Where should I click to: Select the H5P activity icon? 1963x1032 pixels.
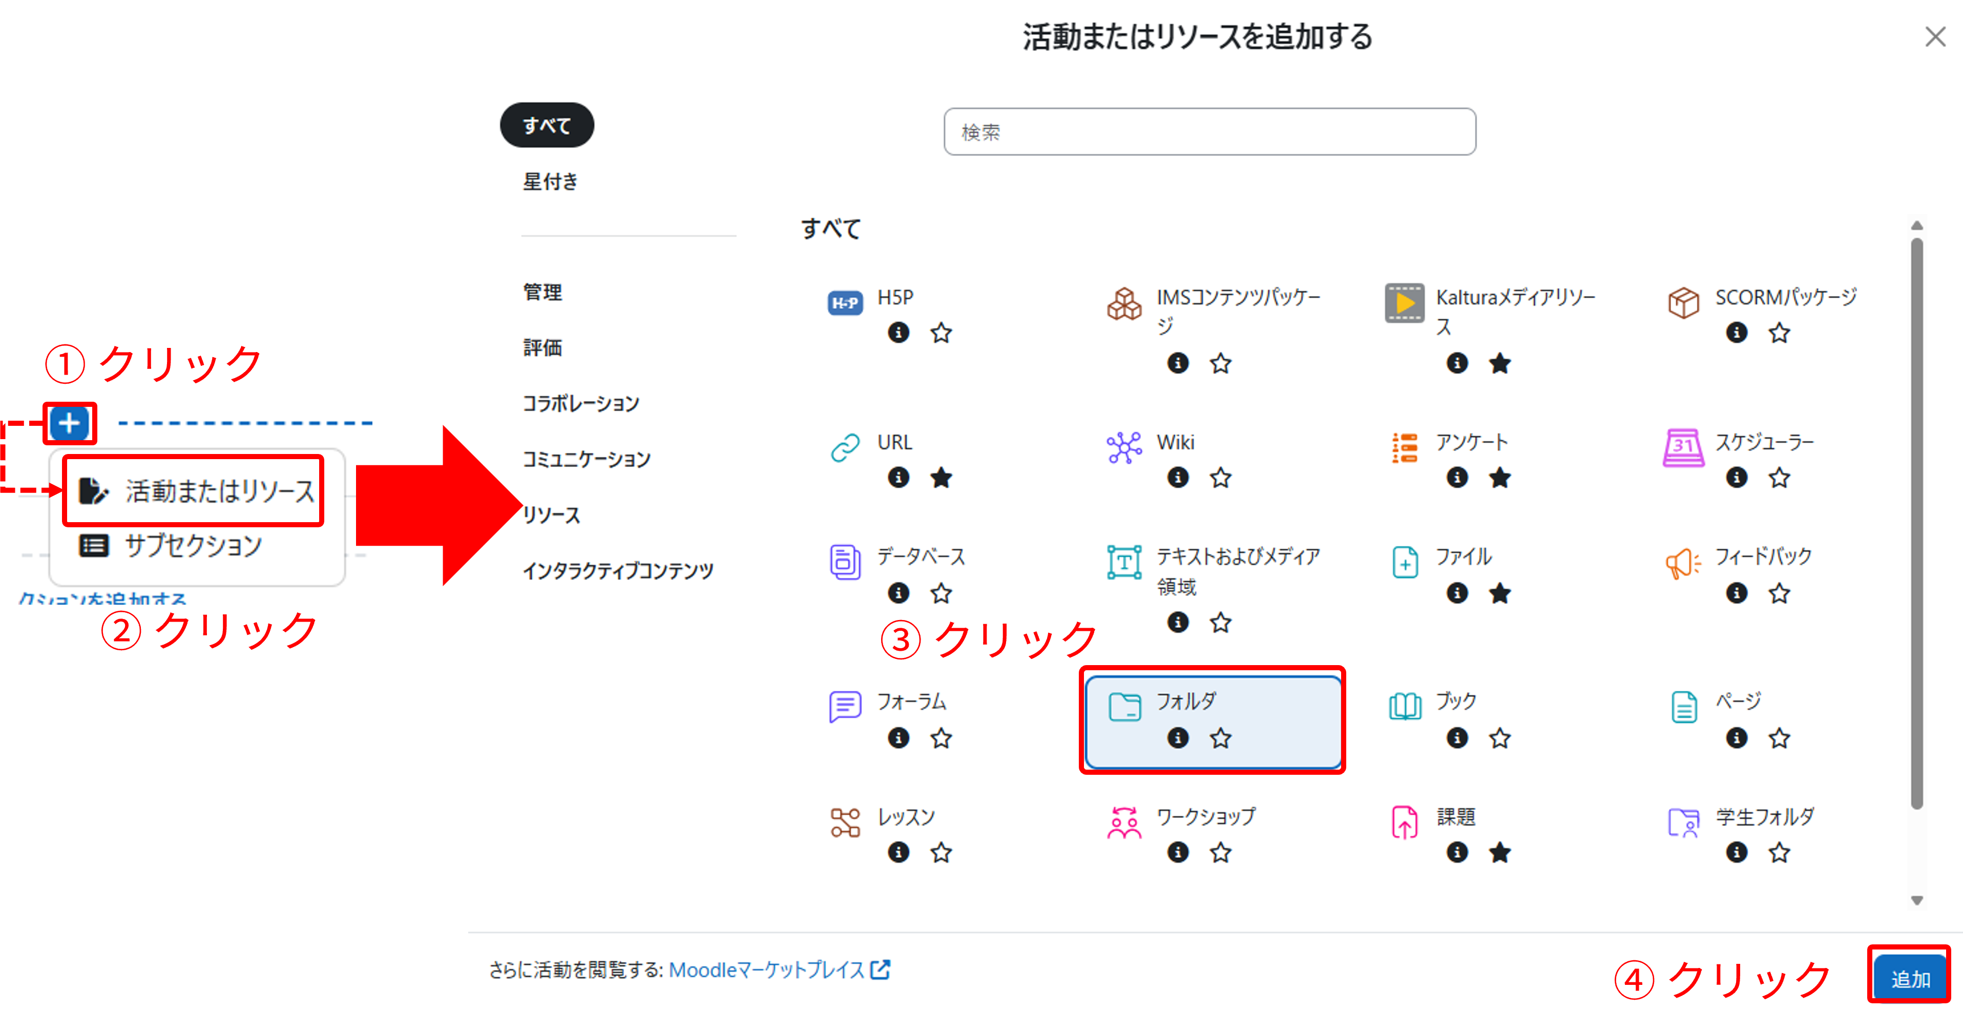pos(844,303)
